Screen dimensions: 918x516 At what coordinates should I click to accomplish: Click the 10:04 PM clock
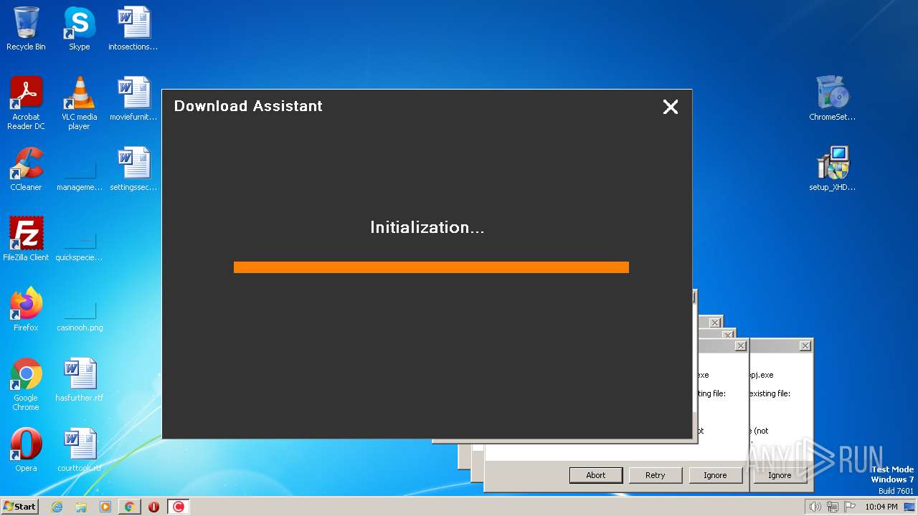coord(881,507)
